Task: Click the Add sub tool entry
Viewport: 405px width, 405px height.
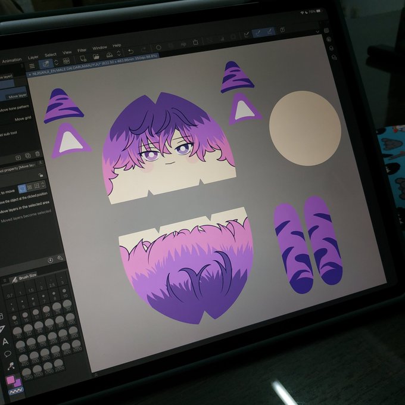Action: [8, 134]
